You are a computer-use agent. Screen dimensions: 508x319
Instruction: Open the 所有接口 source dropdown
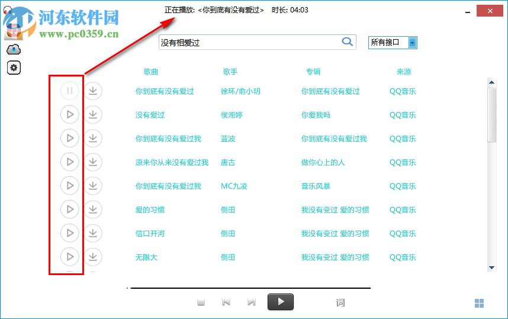coord(393,43)
